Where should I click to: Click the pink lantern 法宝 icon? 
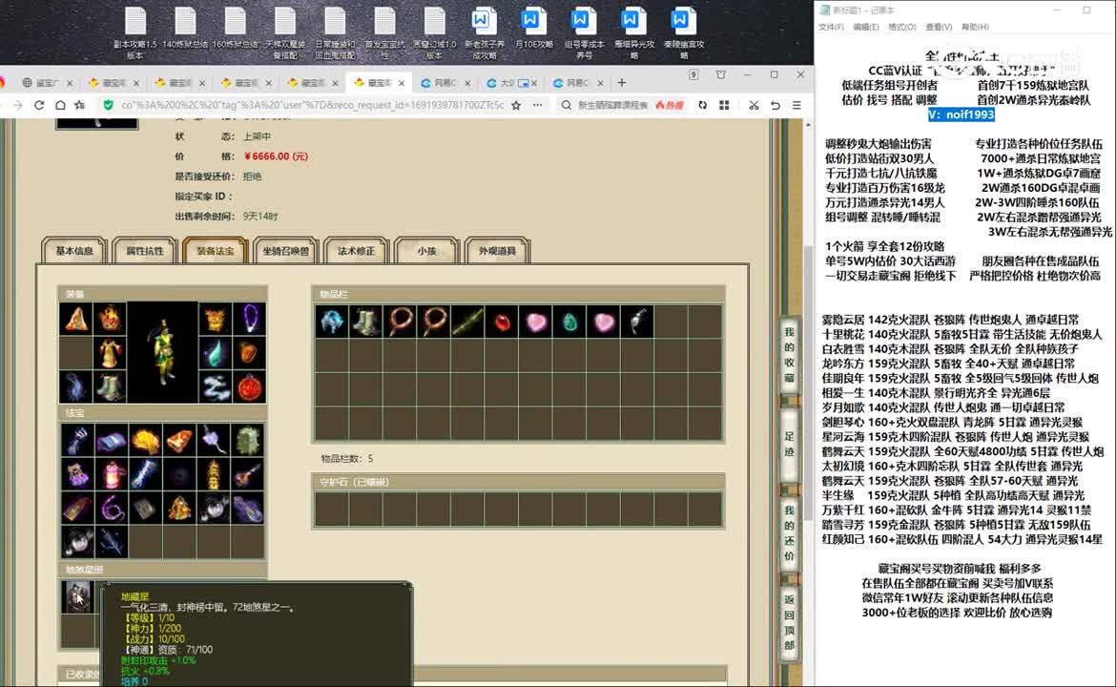coord(111,474)
